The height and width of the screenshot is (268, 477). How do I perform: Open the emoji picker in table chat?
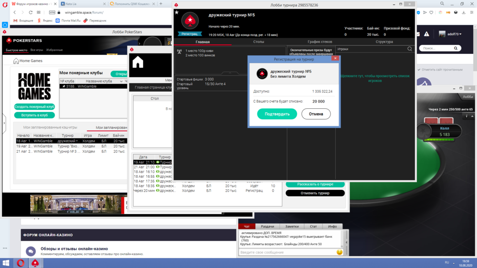[339, 252]
